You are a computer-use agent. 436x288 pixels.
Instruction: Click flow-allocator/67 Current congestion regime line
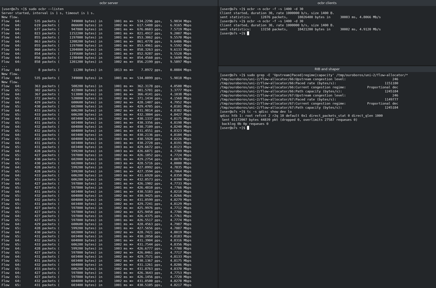309,103
